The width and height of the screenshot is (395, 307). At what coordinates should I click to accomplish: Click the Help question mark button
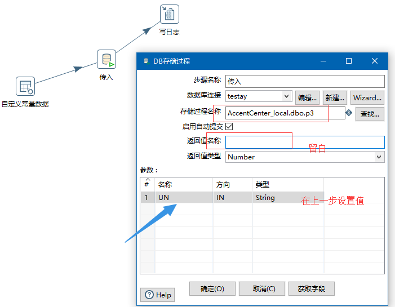157,295
